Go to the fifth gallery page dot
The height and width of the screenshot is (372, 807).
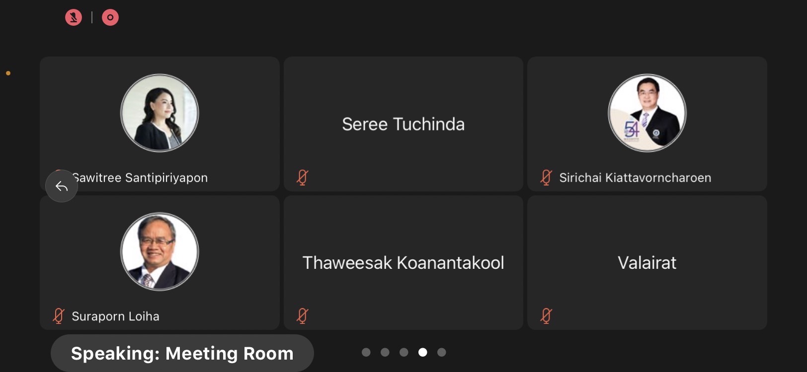tap(442, 352)
